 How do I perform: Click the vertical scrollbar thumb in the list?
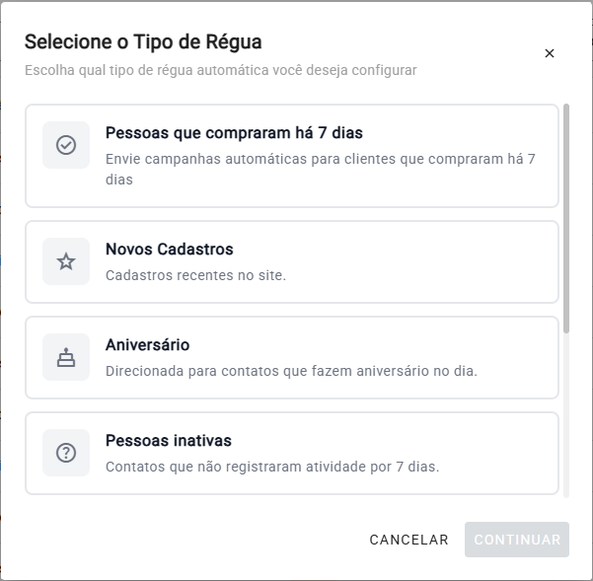pyautogui.click(x=566, y=217)
